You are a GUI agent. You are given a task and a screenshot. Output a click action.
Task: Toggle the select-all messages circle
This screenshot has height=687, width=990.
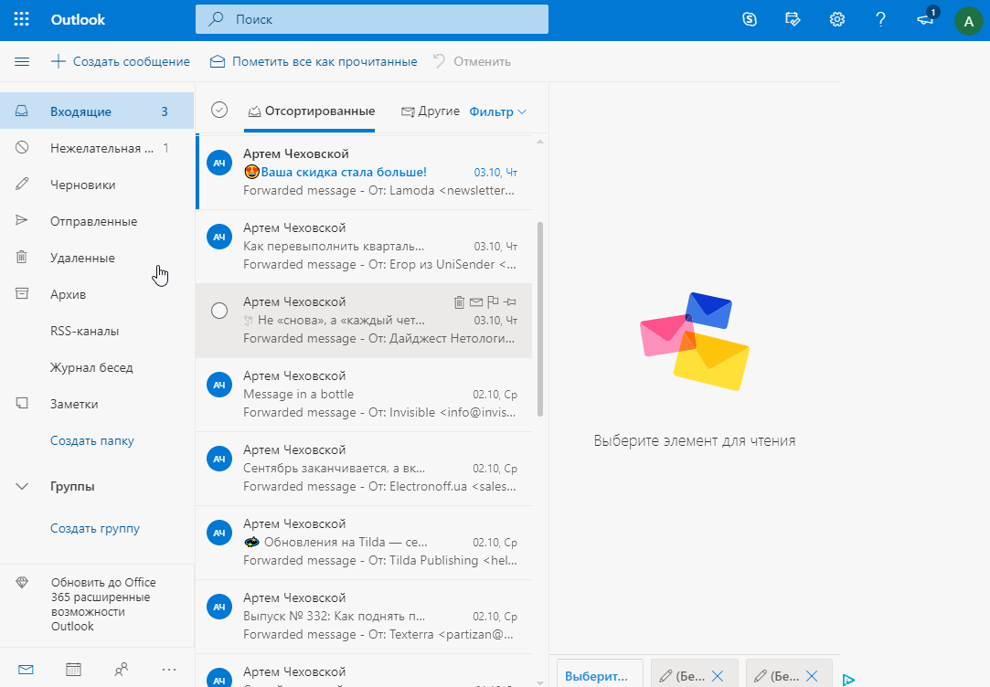219,110
